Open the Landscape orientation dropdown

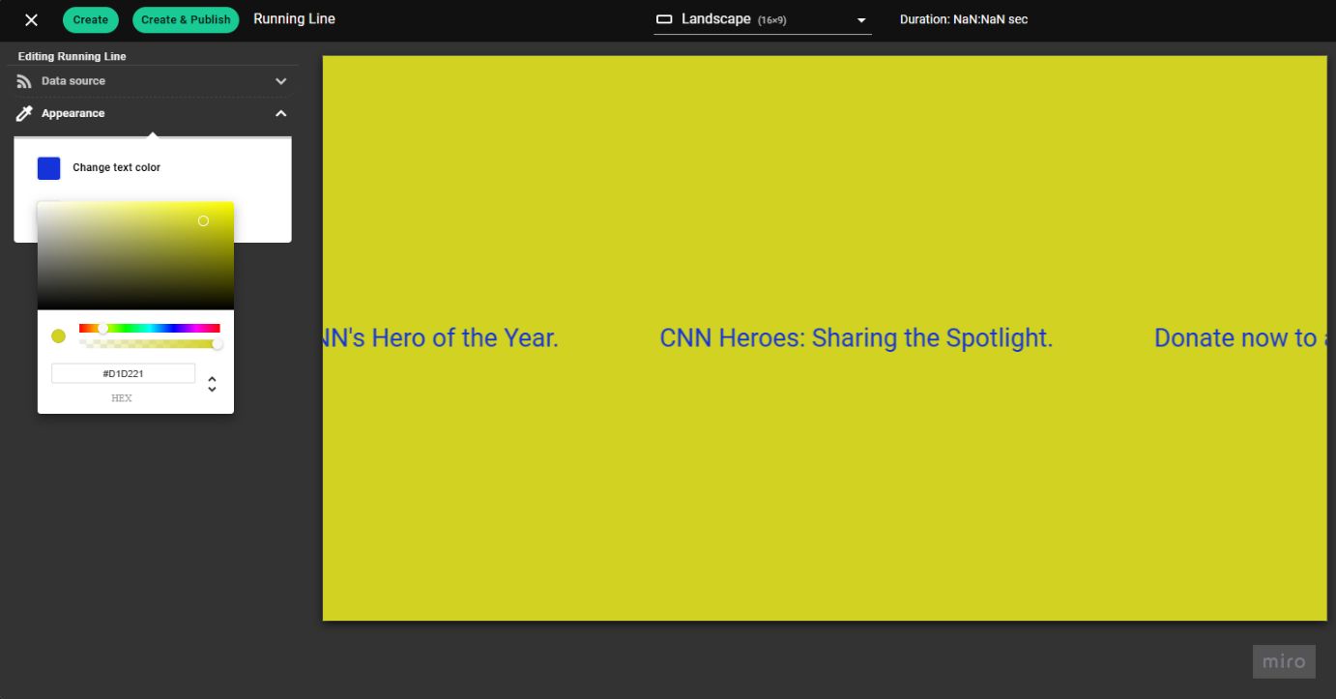(x=763, y=19)
